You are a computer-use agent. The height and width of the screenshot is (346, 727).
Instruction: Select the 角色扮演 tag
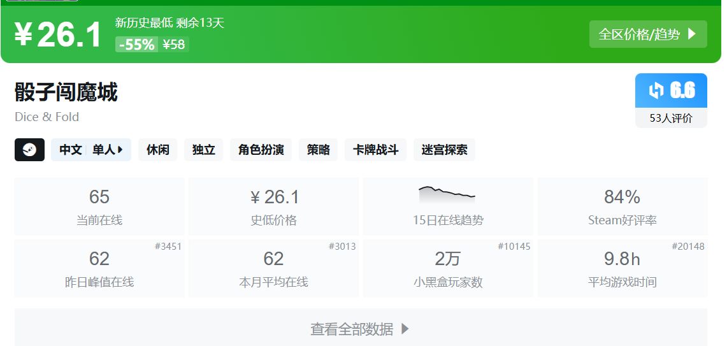[x=261, y=150]
